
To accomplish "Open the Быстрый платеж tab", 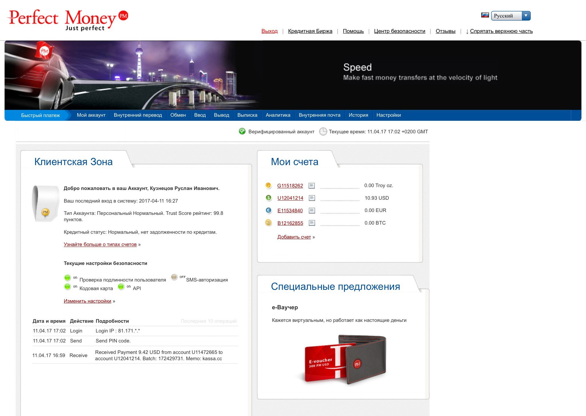I will tap(40, 115).
